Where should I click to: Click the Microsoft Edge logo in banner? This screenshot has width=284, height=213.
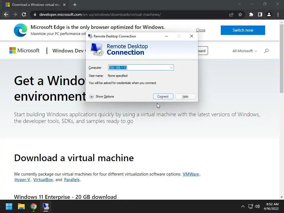[21, 30]
